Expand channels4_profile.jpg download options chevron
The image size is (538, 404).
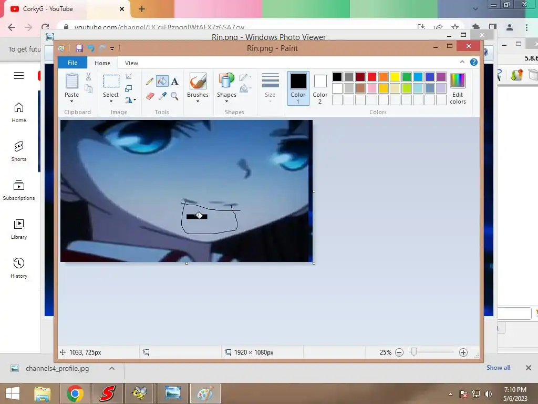(112, 368)
